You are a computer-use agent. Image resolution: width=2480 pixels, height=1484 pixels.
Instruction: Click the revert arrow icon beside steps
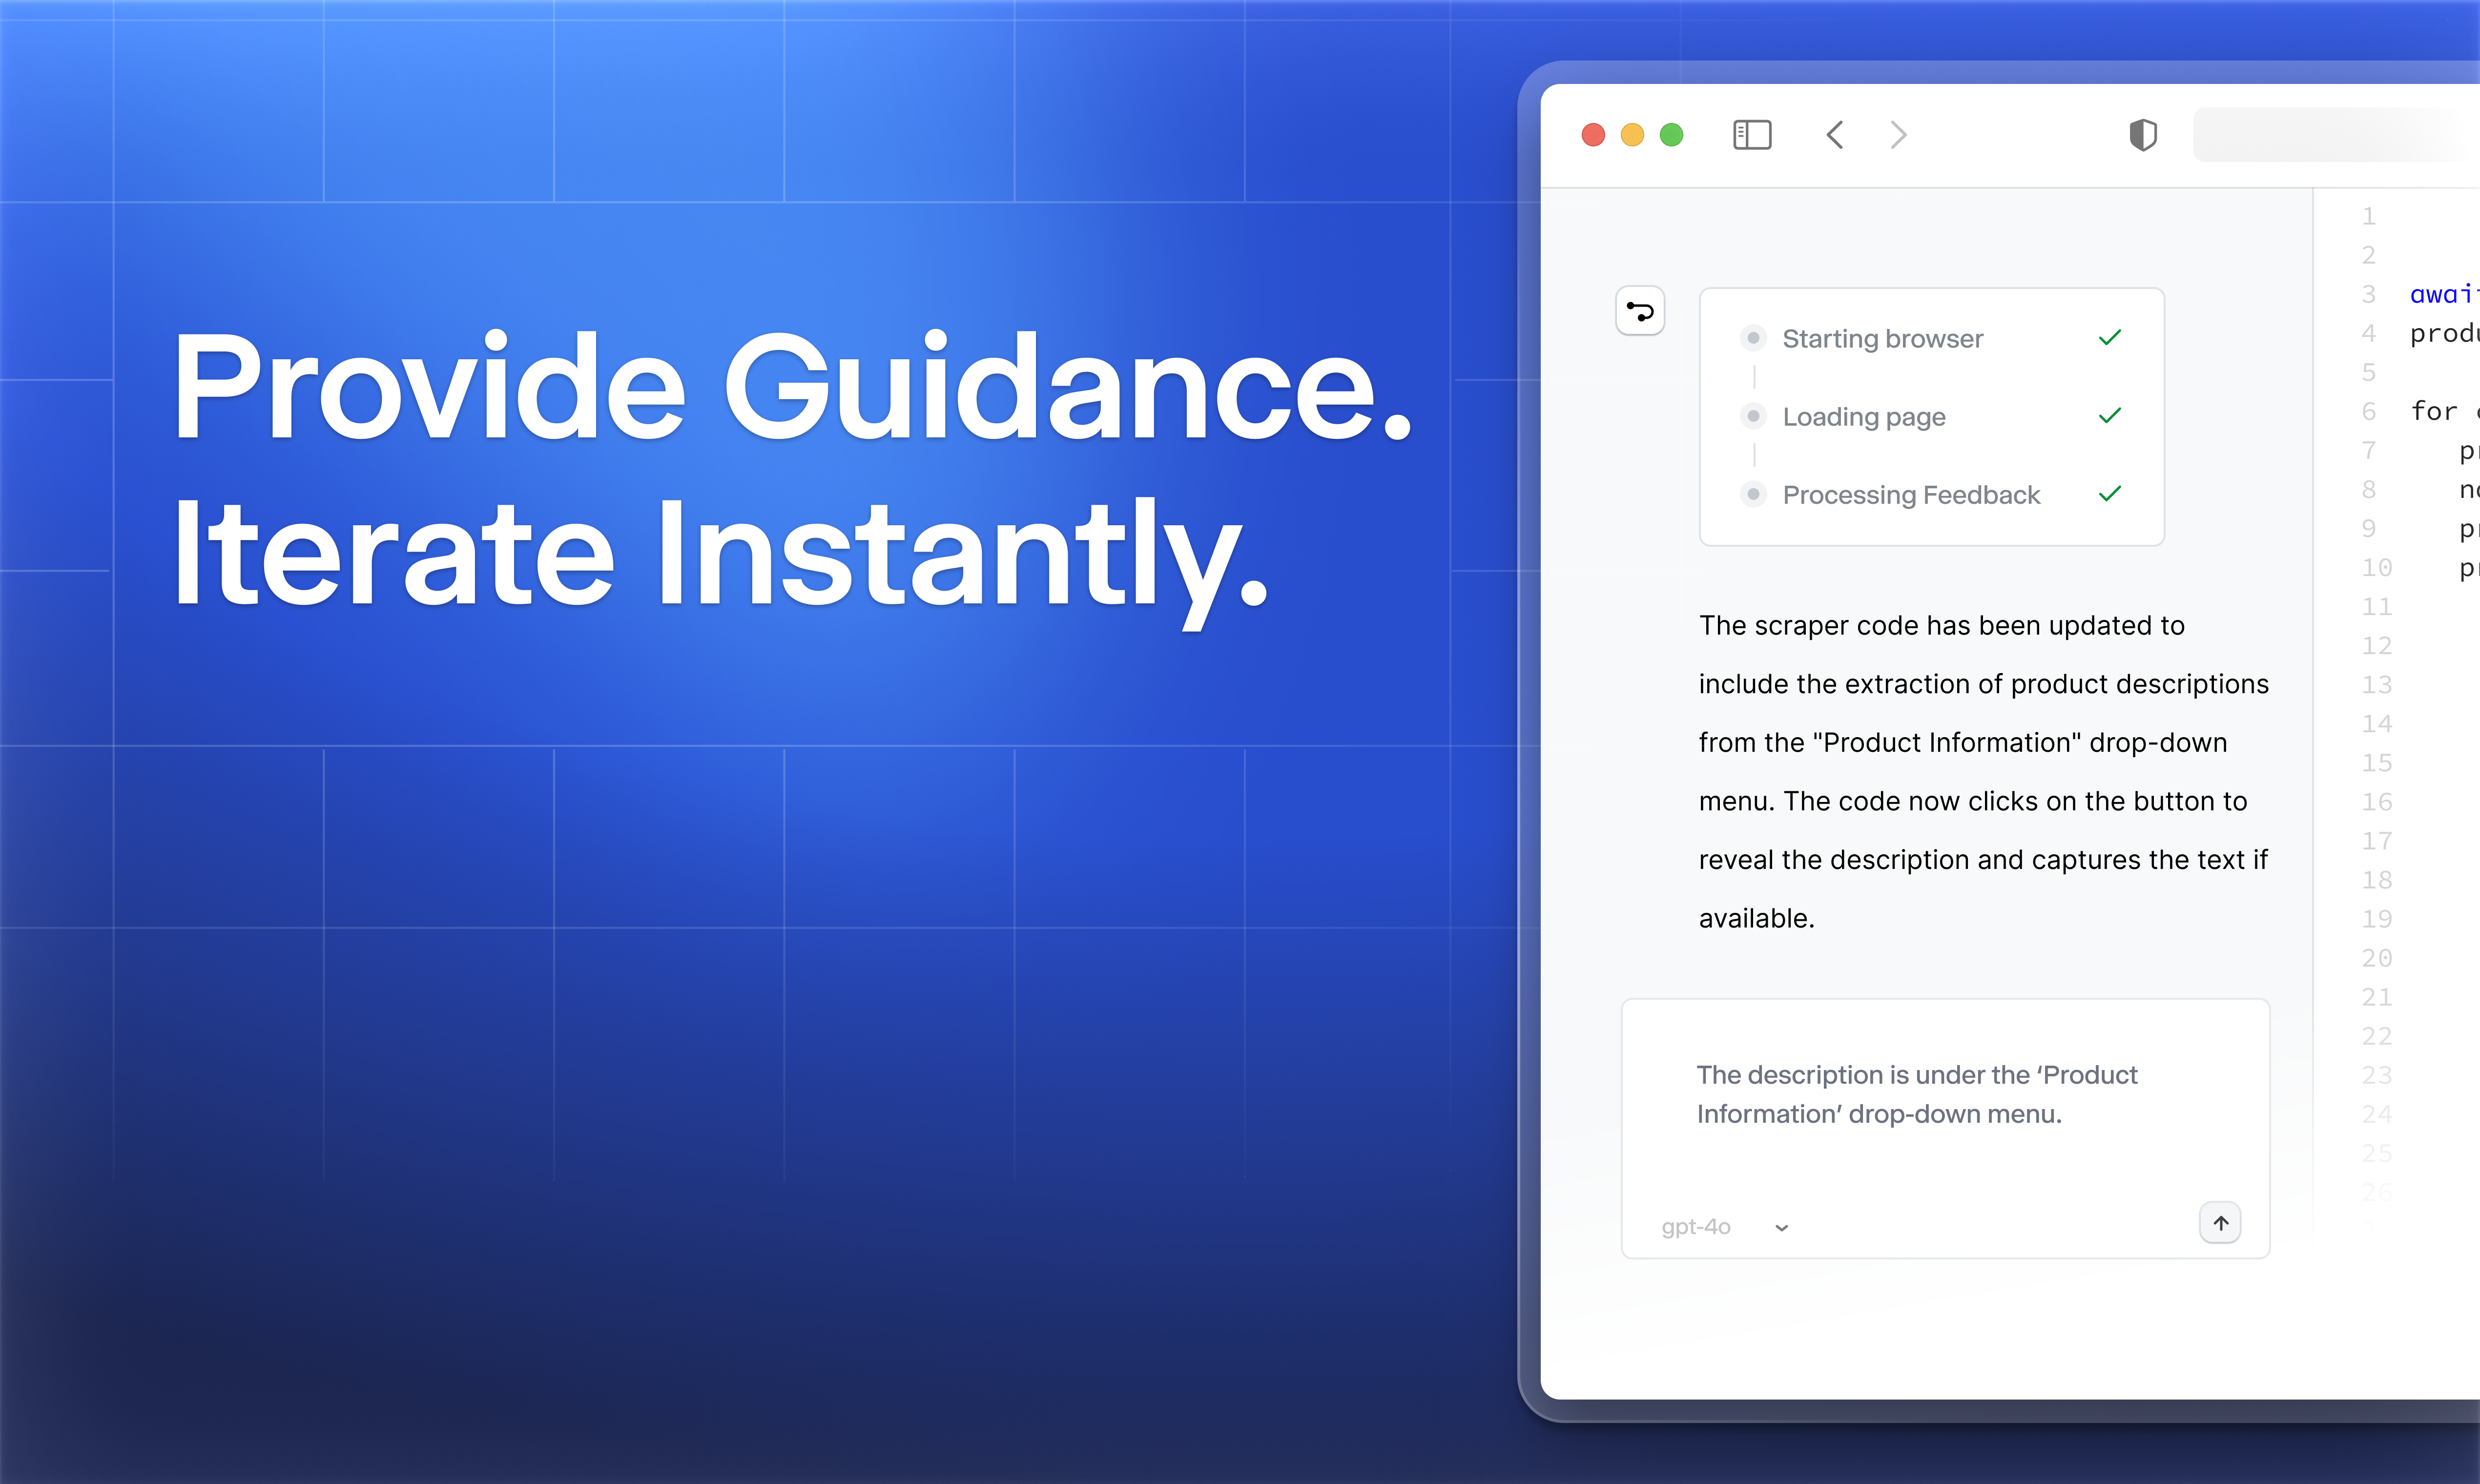[1640, 311]
